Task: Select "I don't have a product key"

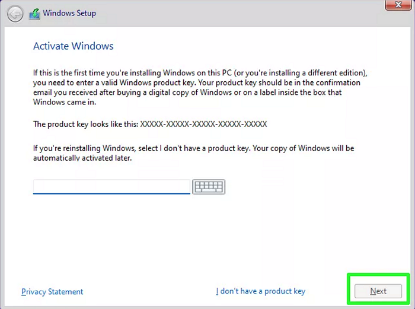Action: [x=260, y=291]
